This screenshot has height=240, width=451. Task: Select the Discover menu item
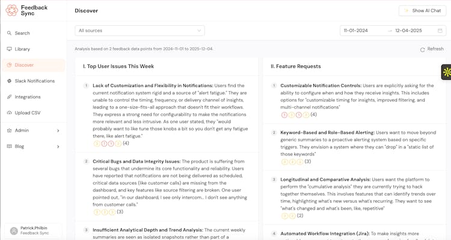click(x=24, y=65)
